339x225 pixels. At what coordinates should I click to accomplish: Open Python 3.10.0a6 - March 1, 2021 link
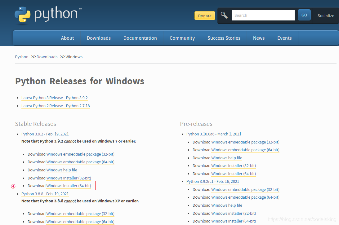pyautogui.click(x=214, y=134)
